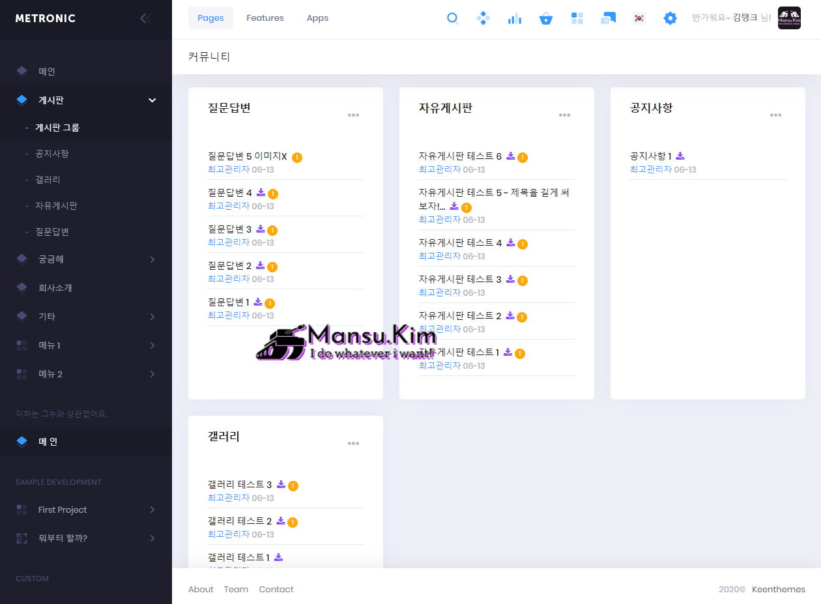
Task: Click the sidebar 메인 layers icon
Action: [x=22, y=72]
